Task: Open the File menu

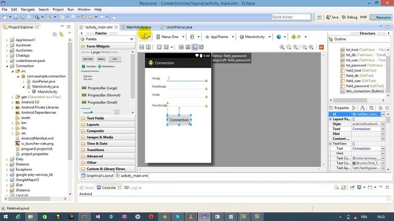Action: coord(4,10)
